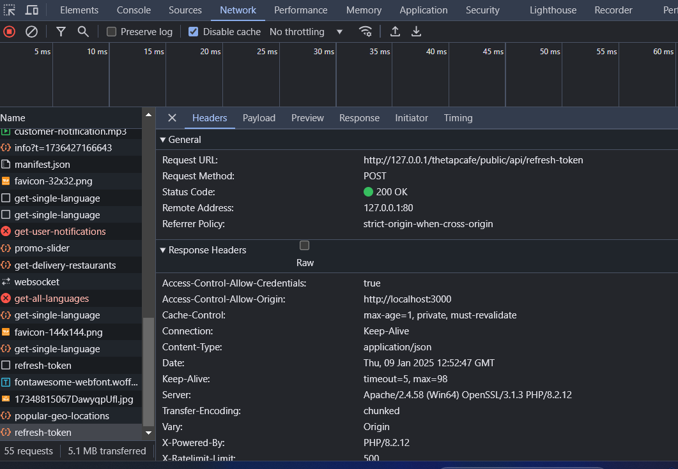This screenshot has height=469, width=678.
Task: Open the network filter funnel icon
Action: click(61, 32)
